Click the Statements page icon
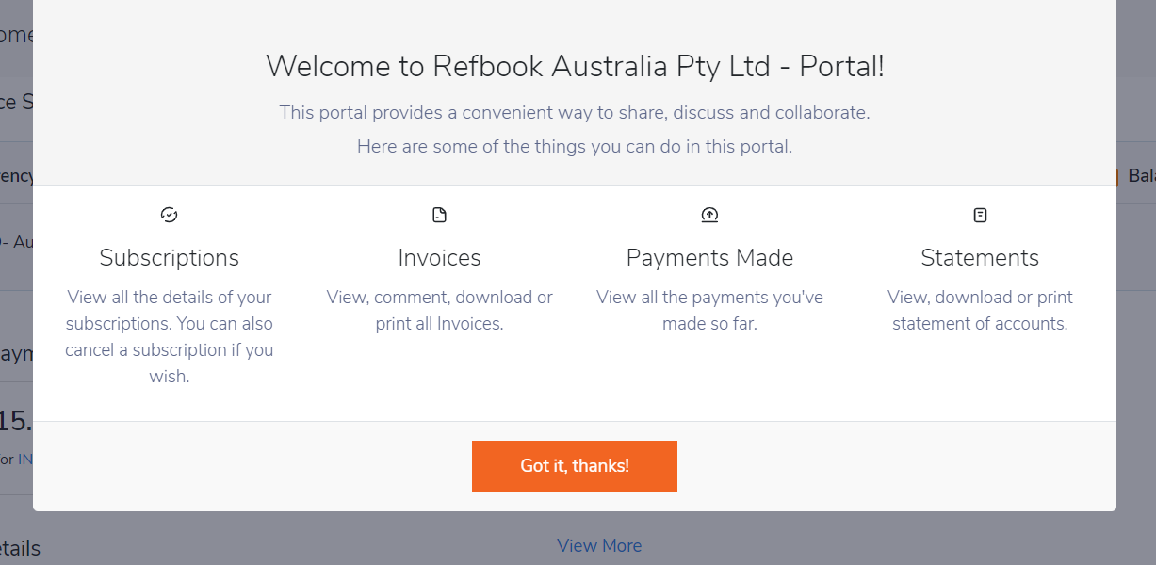1156x565 pixels. [980, 215]
